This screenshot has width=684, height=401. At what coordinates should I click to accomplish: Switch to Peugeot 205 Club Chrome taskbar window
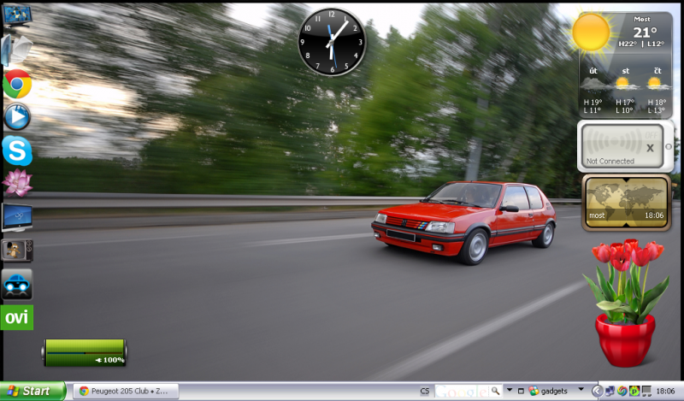[x=125, y=391]
